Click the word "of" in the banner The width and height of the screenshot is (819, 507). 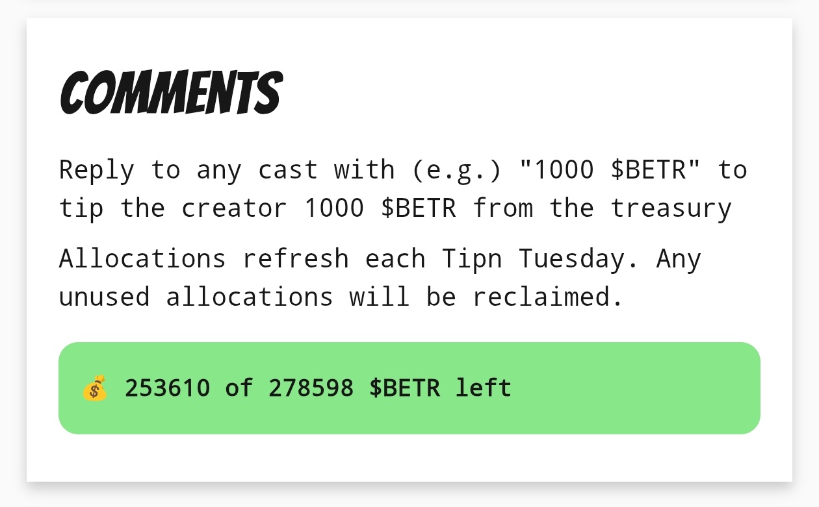239,388
